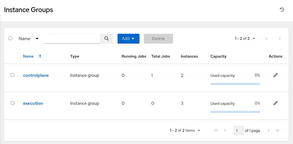Open the top items-per-page dropdown
Viewport: 293px width, 144px height.
tap(245, 39)
